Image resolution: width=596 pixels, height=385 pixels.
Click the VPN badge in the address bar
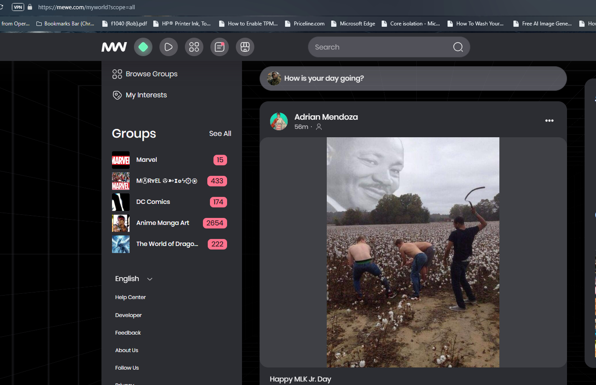click(18, 7)
